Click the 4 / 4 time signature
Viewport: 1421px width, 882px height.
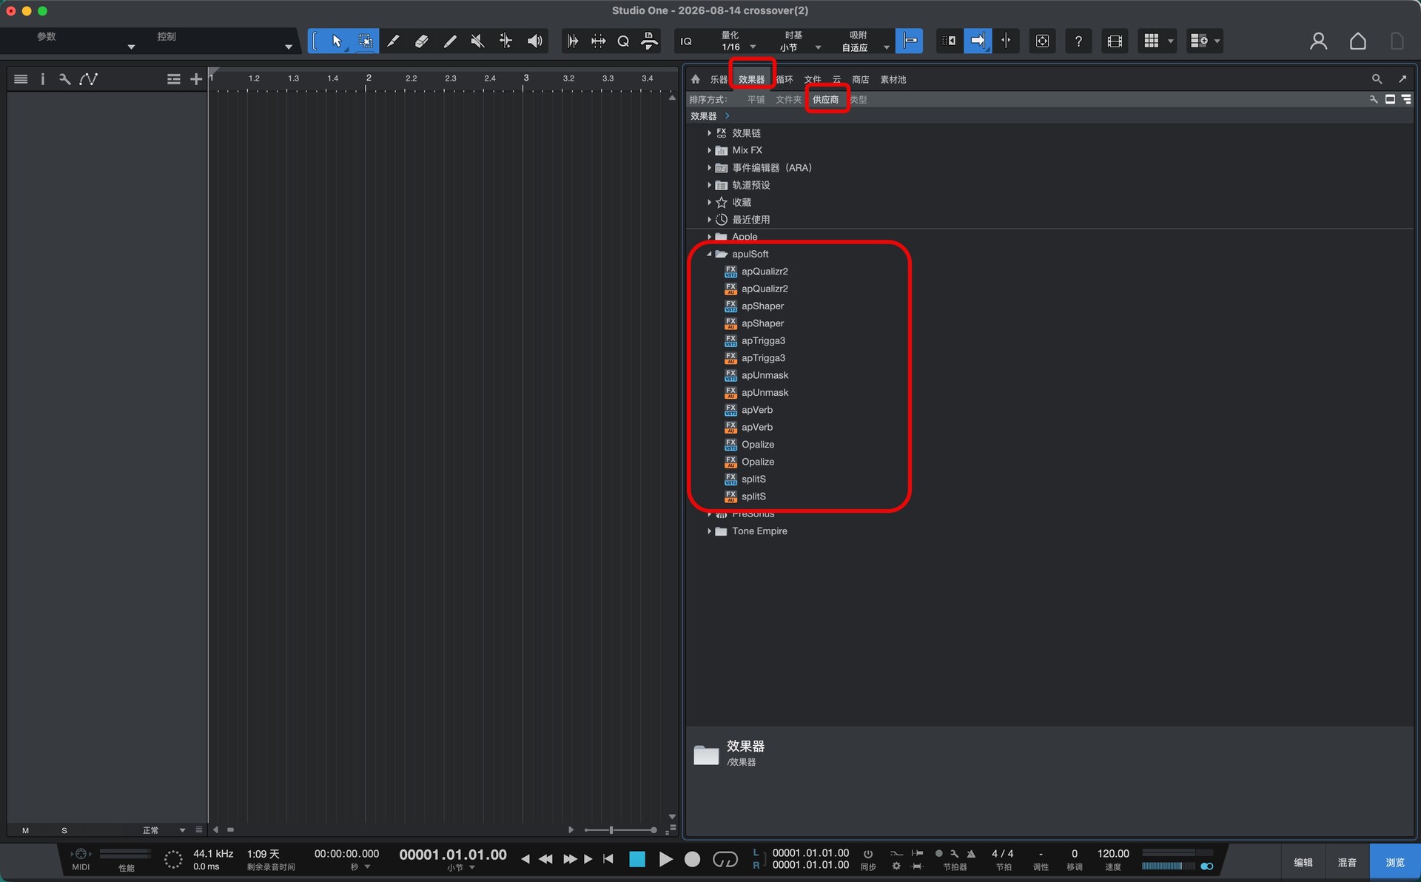click(1003, 854)
